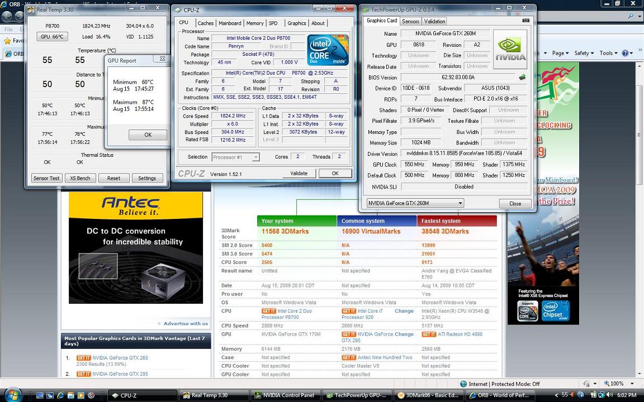Click the GPU-Z title bar icon
644x402 pixels.
pyautogui.click(x=366, y=9)
